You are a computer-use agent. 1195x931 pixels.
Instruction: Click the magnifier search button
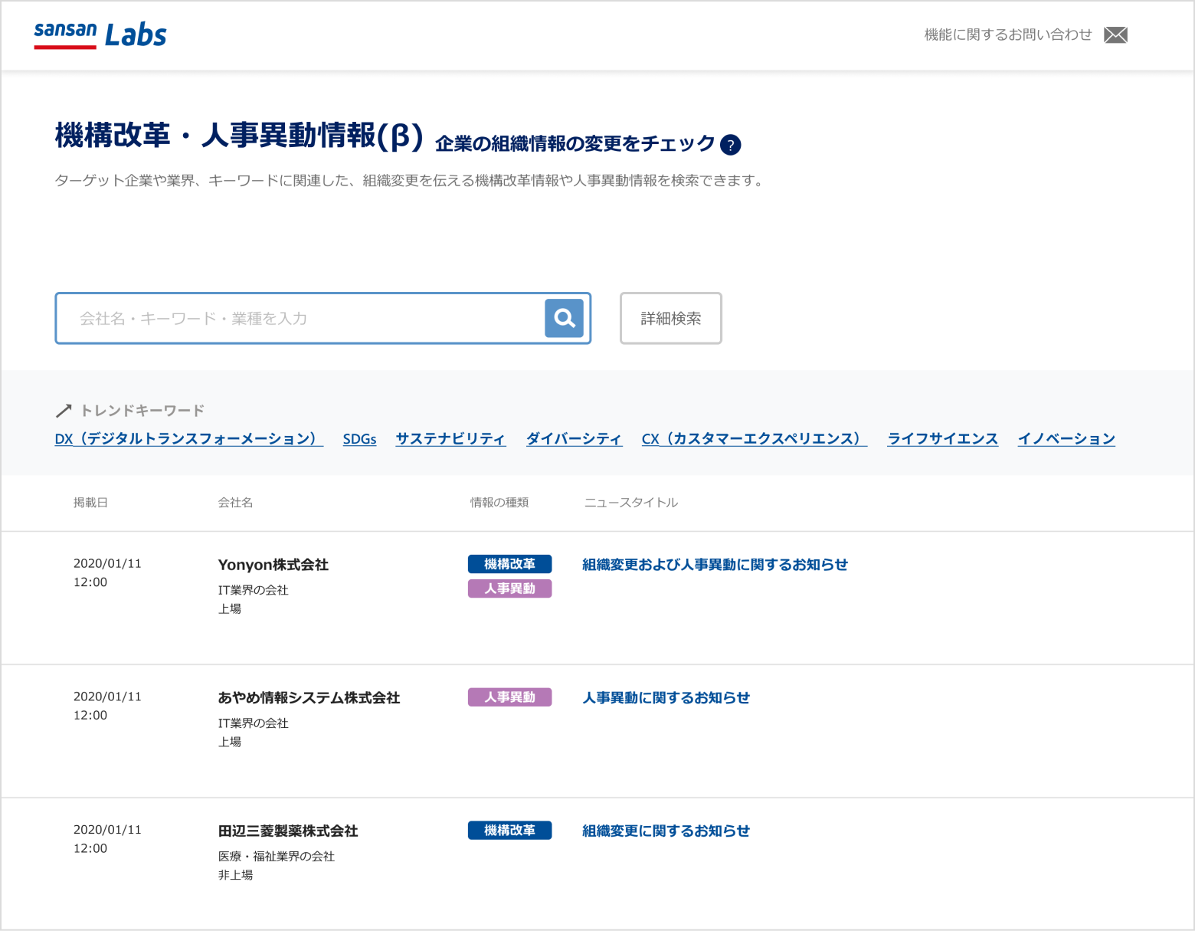(564, 318)
